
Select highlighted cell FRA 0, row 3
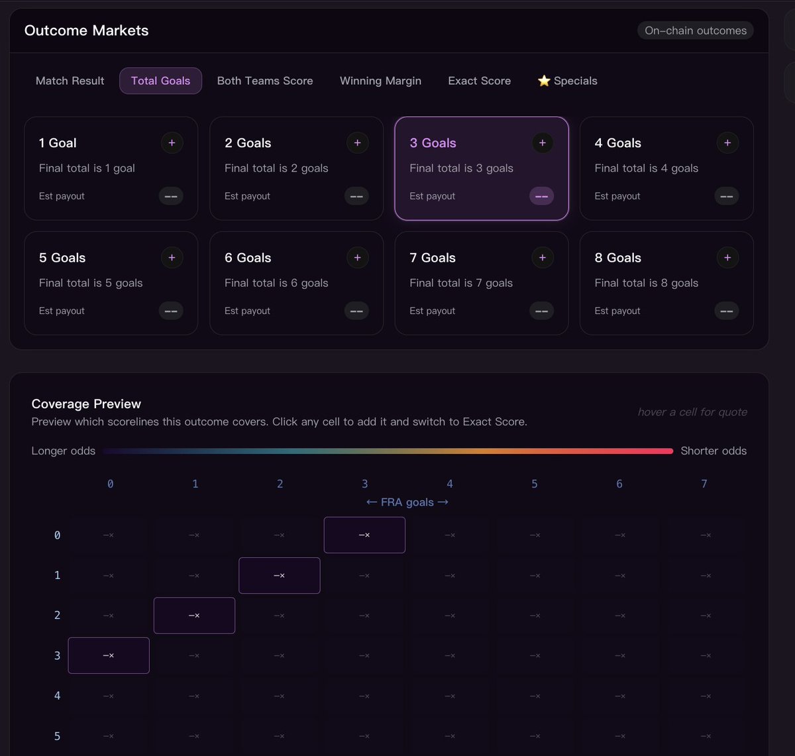109,655
